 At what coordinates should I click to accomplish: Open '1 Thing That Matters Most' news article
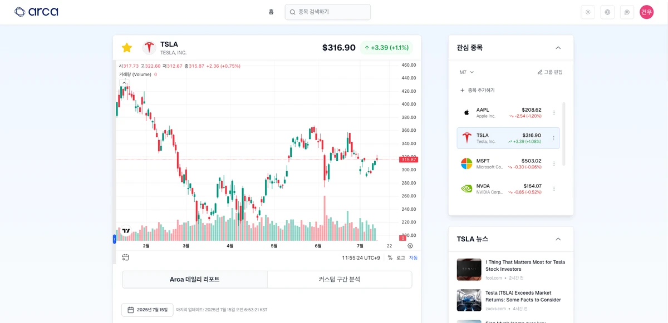pyautogui.click(x=525, y=266)
